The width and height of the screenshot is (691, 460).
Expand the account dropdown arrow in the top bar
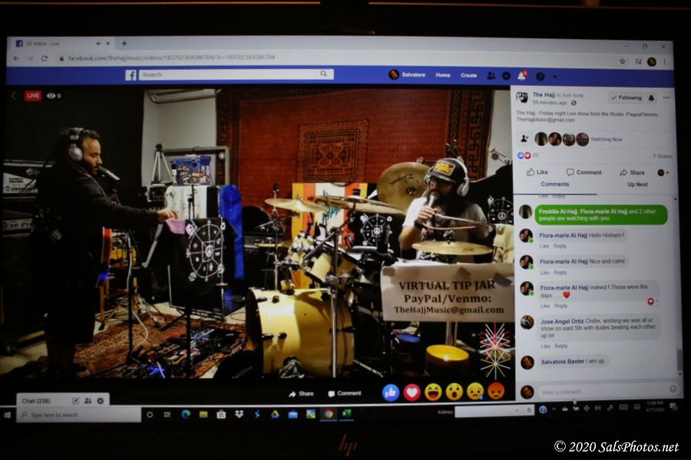(554, 76)
